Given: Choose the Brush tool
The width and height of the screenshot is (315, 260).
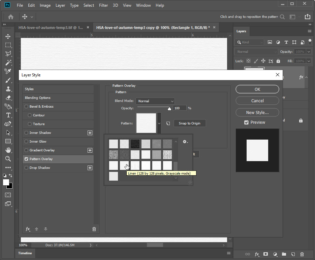Looking at the screenshot, I should click(8, 80).
